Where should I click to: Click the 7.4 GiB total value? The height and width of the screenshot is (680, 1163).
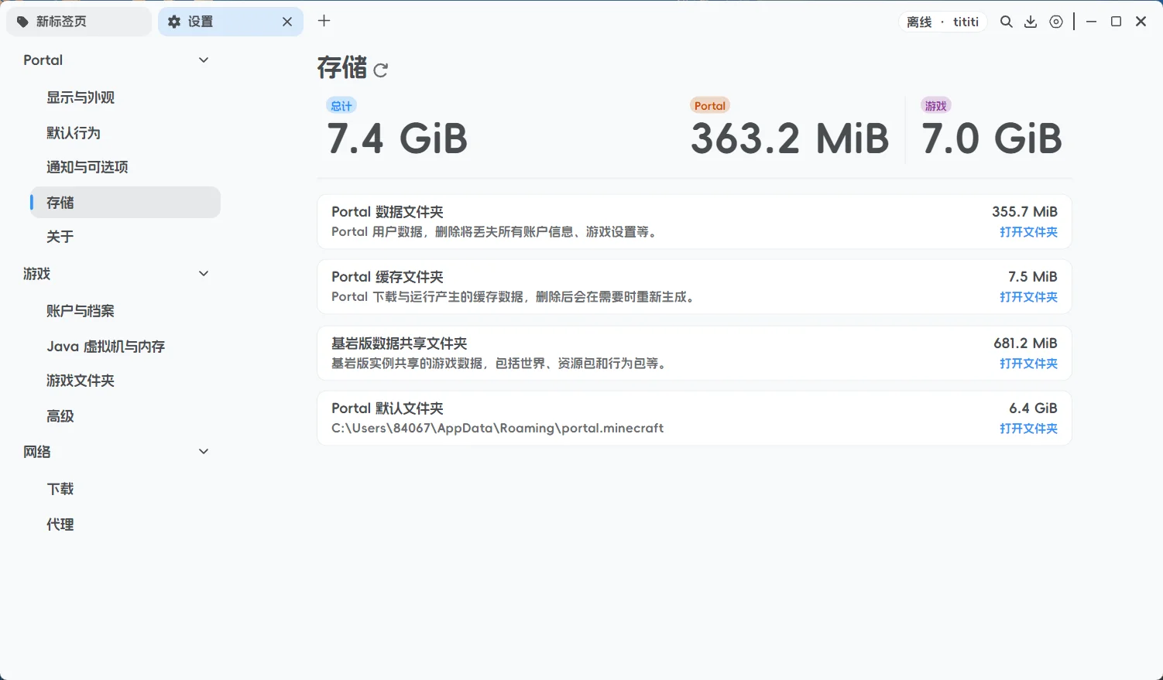click(x=397, y=139)
